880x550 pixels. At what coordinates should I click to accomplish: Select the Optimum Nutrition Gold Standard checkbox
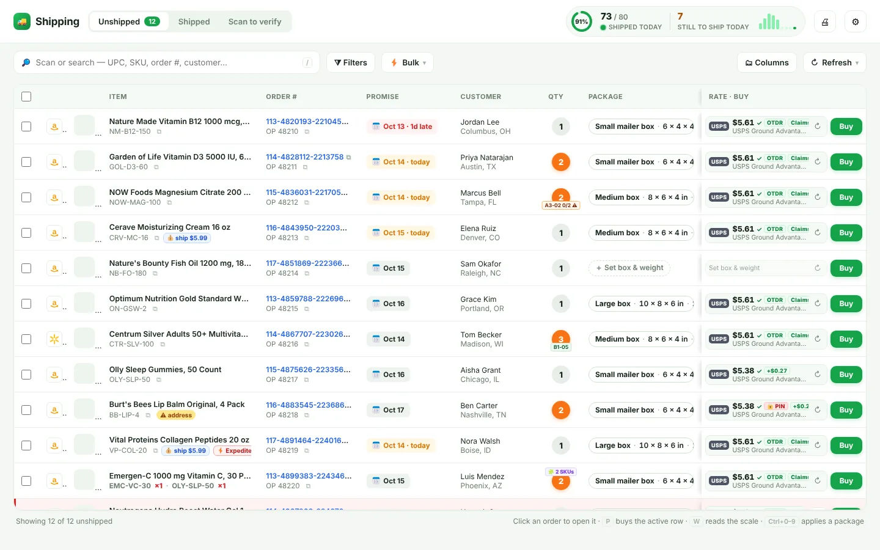(26, 304)
